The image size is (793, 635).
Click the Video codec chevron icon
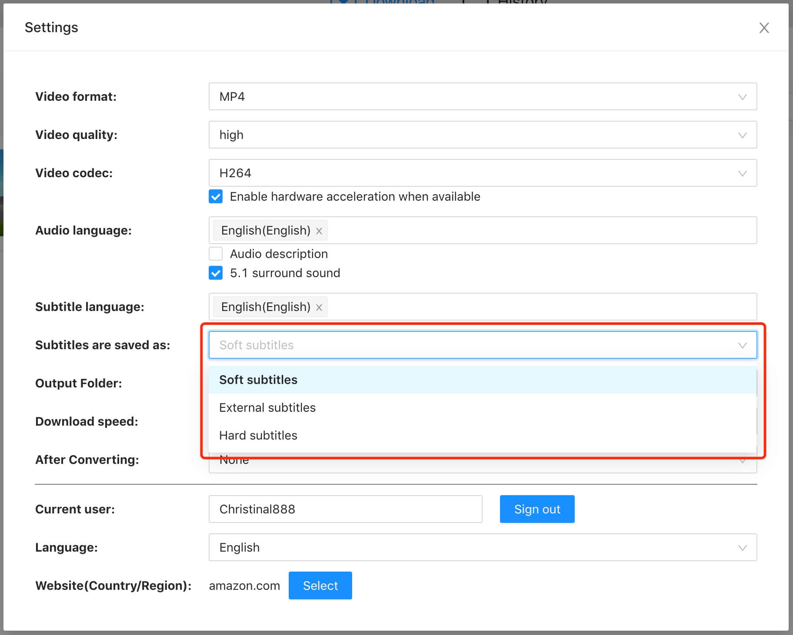click(x=742, y=173)
